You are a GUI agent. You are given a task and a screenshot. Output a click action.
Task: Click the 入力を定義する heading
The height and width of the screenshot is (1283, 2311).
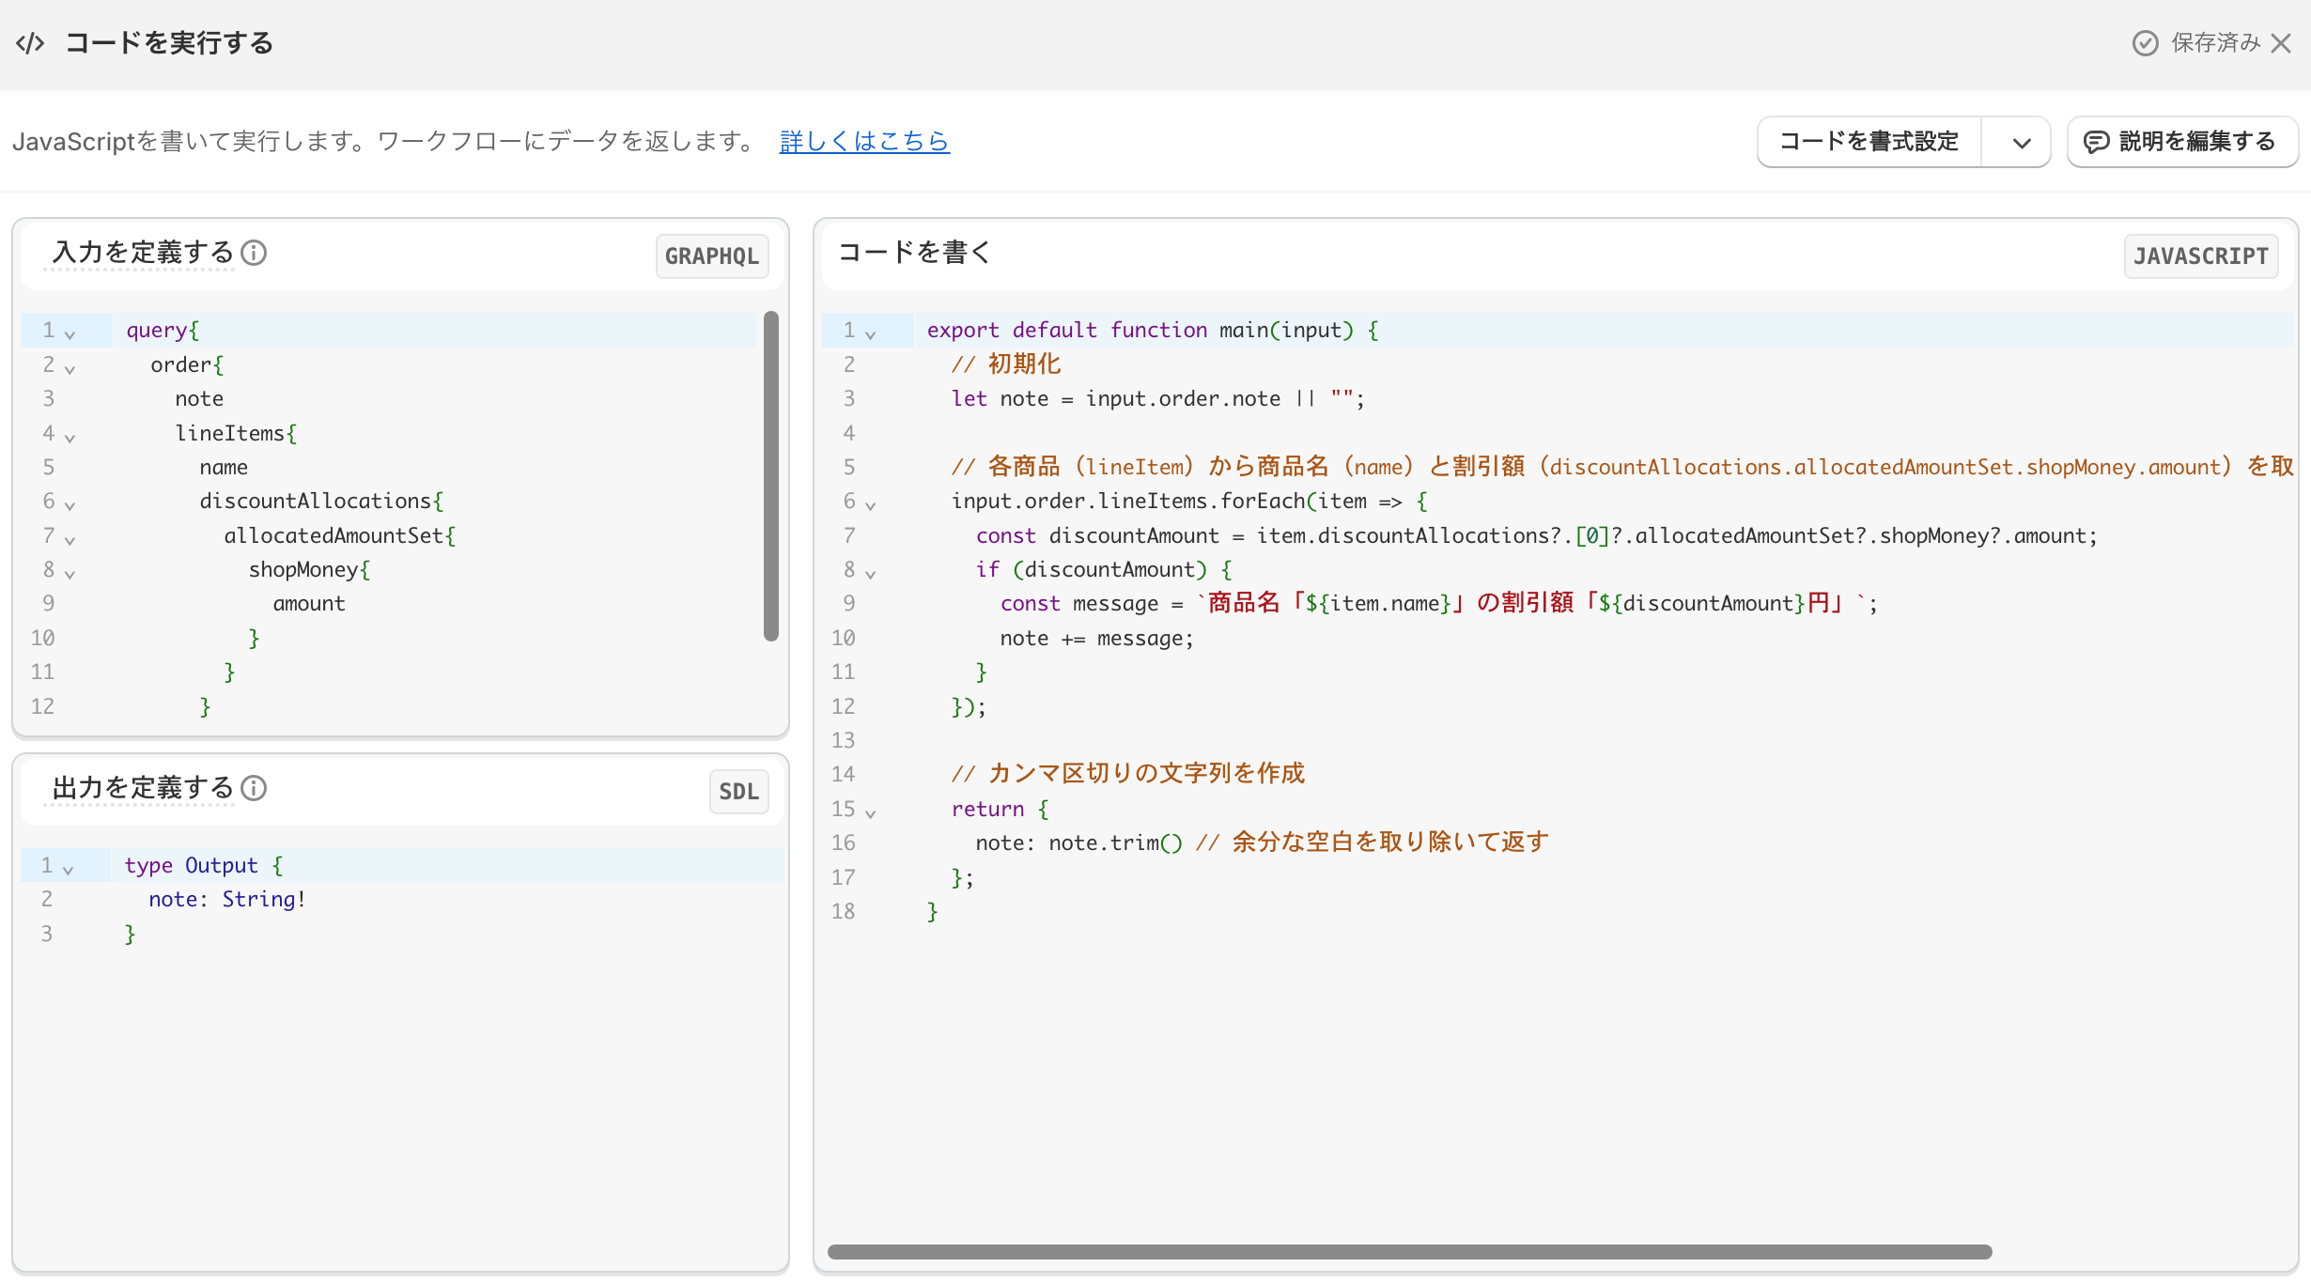(143, 252)
